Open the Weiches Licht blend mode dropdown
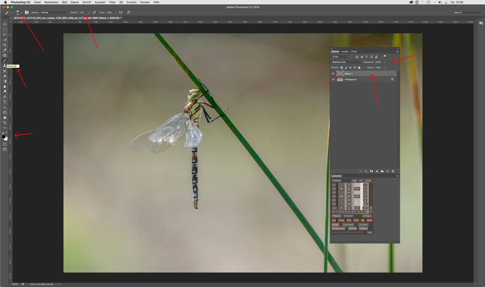The width and height of the screenshot is (485, 287). click(347, 62)
